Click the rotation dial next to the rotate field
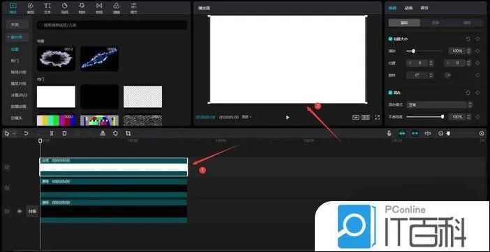Screen dimensions: 490x252 447,75
